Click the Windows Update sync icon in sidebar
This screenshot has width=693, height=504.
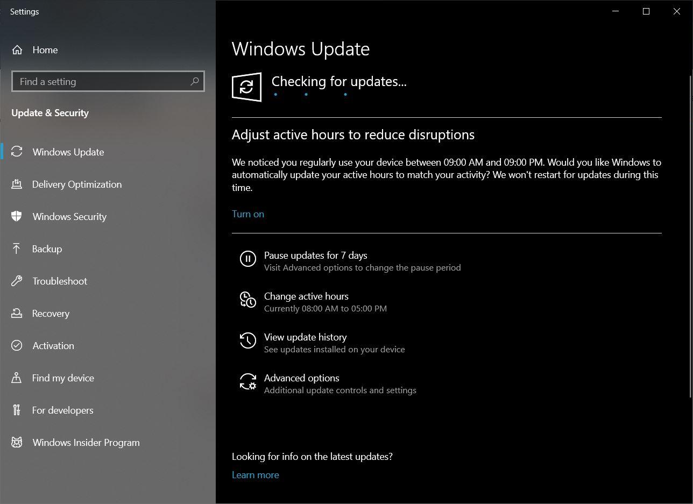click(x=17, y=152)
